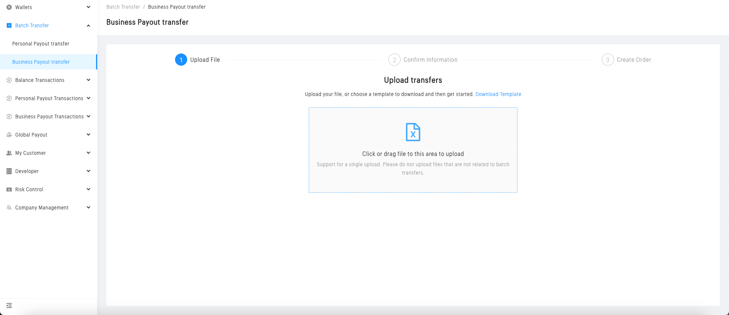This screenshot has width=729, height=315.
Task: Click the Global Payout icon
Action: pyautogui.click(x=9, y=135)
